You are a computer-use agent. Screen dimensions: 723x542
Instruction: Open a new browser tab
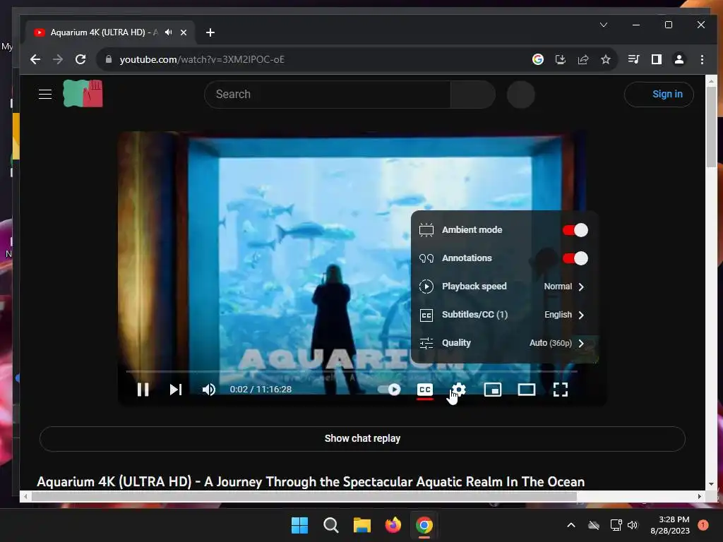(x=210, y=32)
